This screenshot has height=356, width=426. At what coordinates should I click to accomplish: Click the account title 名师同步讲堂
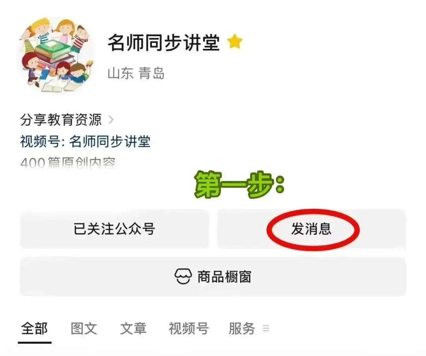point(164,43)
